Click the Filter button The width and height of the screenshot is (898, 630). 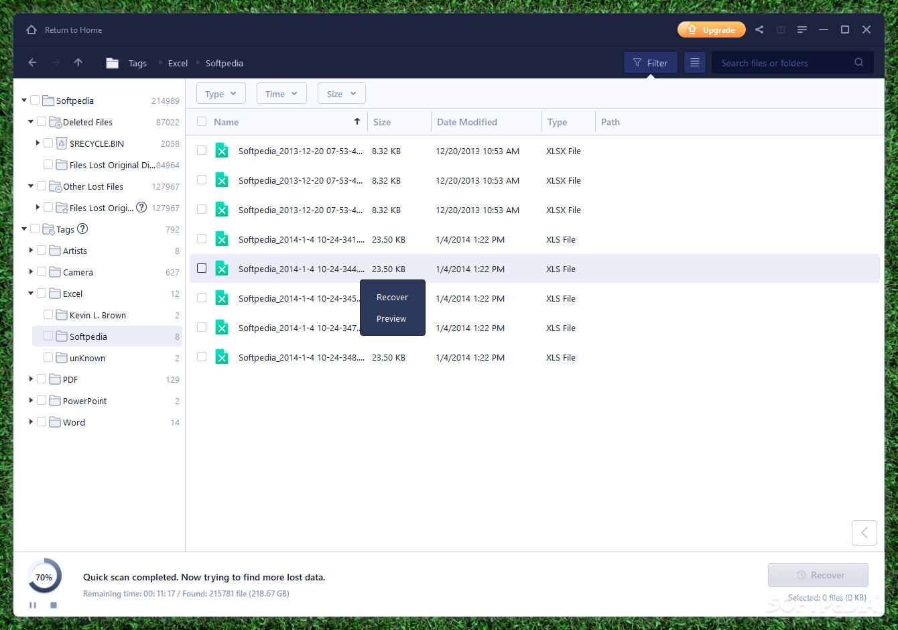coord(650,63)
